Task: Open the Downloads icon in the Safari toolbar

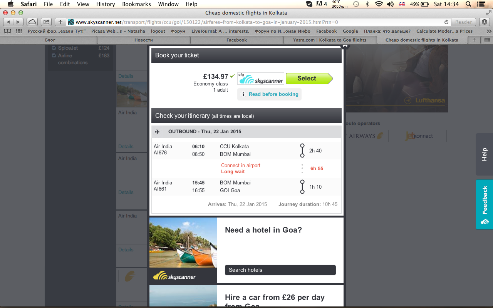Action: [x=485, y=22]
